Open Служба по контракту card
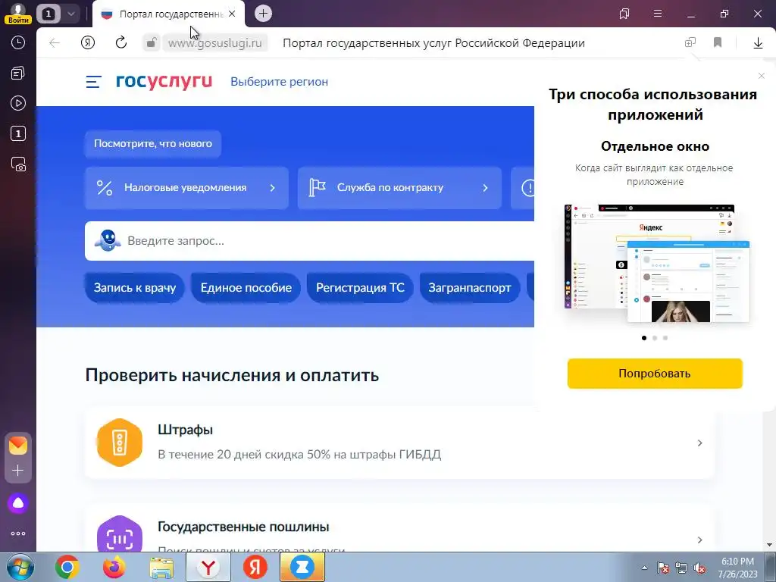This screenshot has width=776, height=582. [x=399, y=188]
